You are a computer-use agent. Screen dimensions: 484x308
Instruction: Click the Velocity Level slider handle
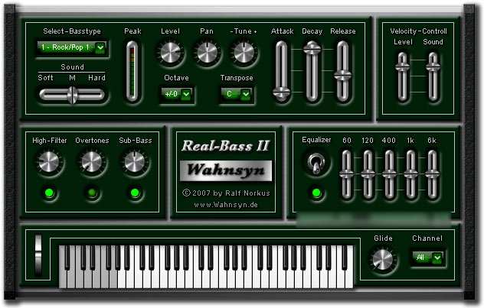click(403, 66)
